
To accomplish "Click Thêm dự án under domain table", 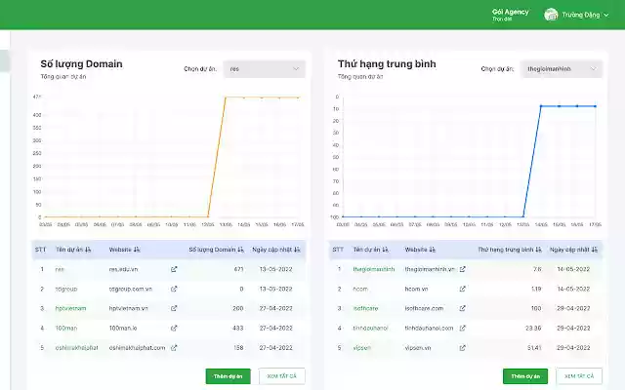I will pyautogui.click(x=228, y=376).
